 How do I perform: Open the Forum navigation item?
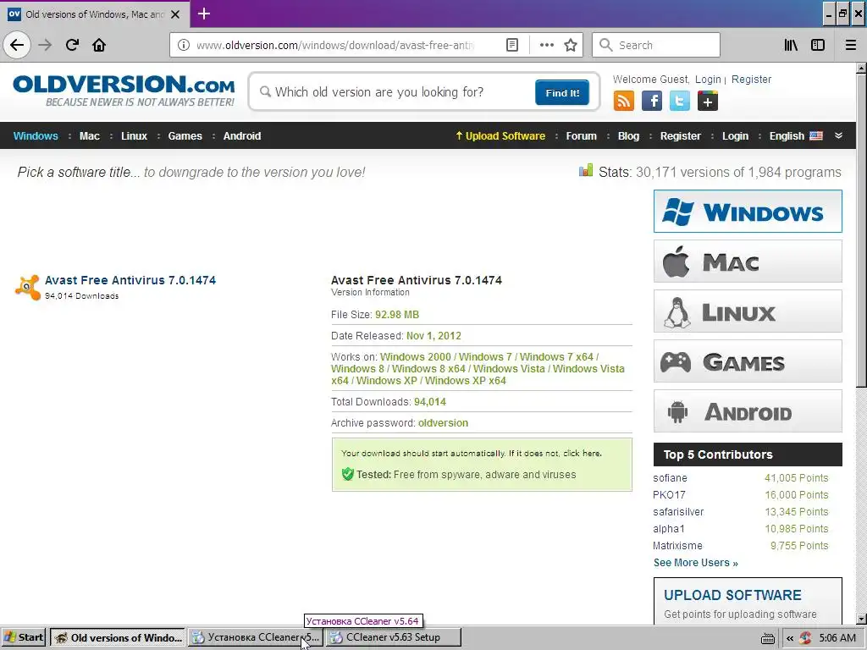tap(581, 136)
